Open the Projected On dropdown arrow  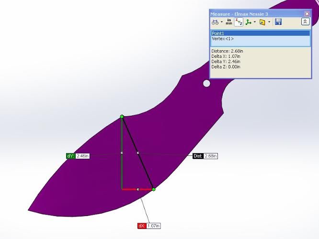269,22
